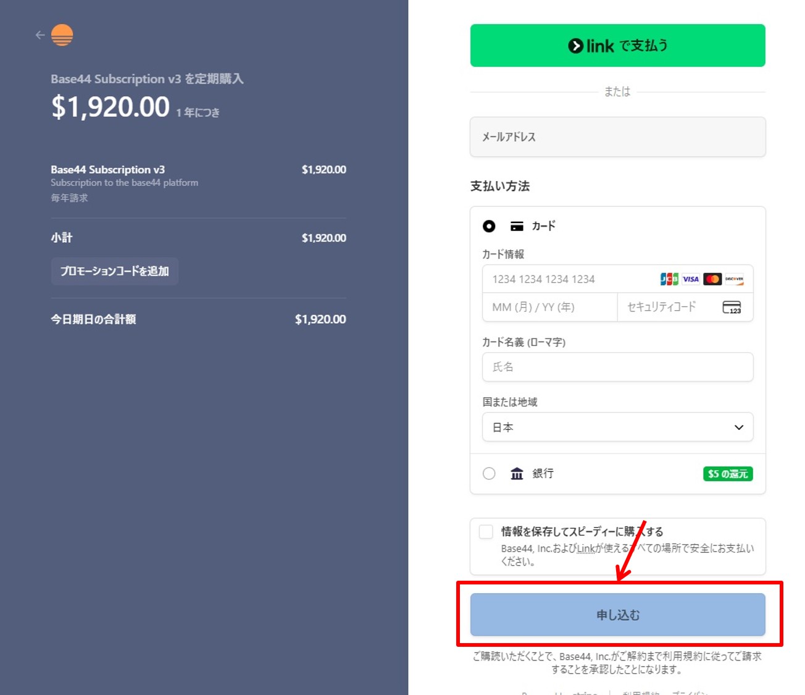This screenshot has height=695, width=805.
Task: Click the card number input field
Action: click(x=568, y=279)
